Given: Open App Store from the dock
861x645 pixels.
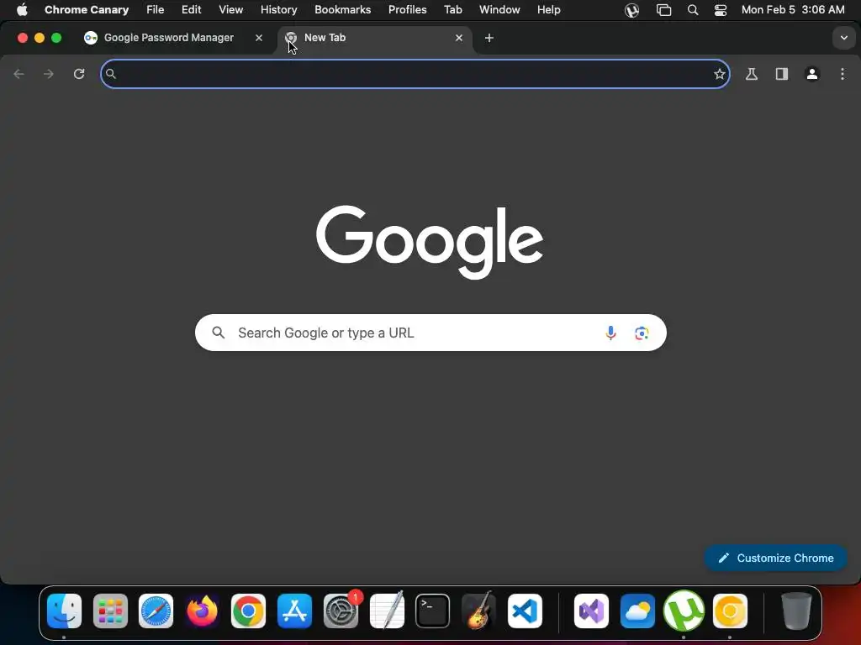Looking at the screenshot, I should (294, 611).
